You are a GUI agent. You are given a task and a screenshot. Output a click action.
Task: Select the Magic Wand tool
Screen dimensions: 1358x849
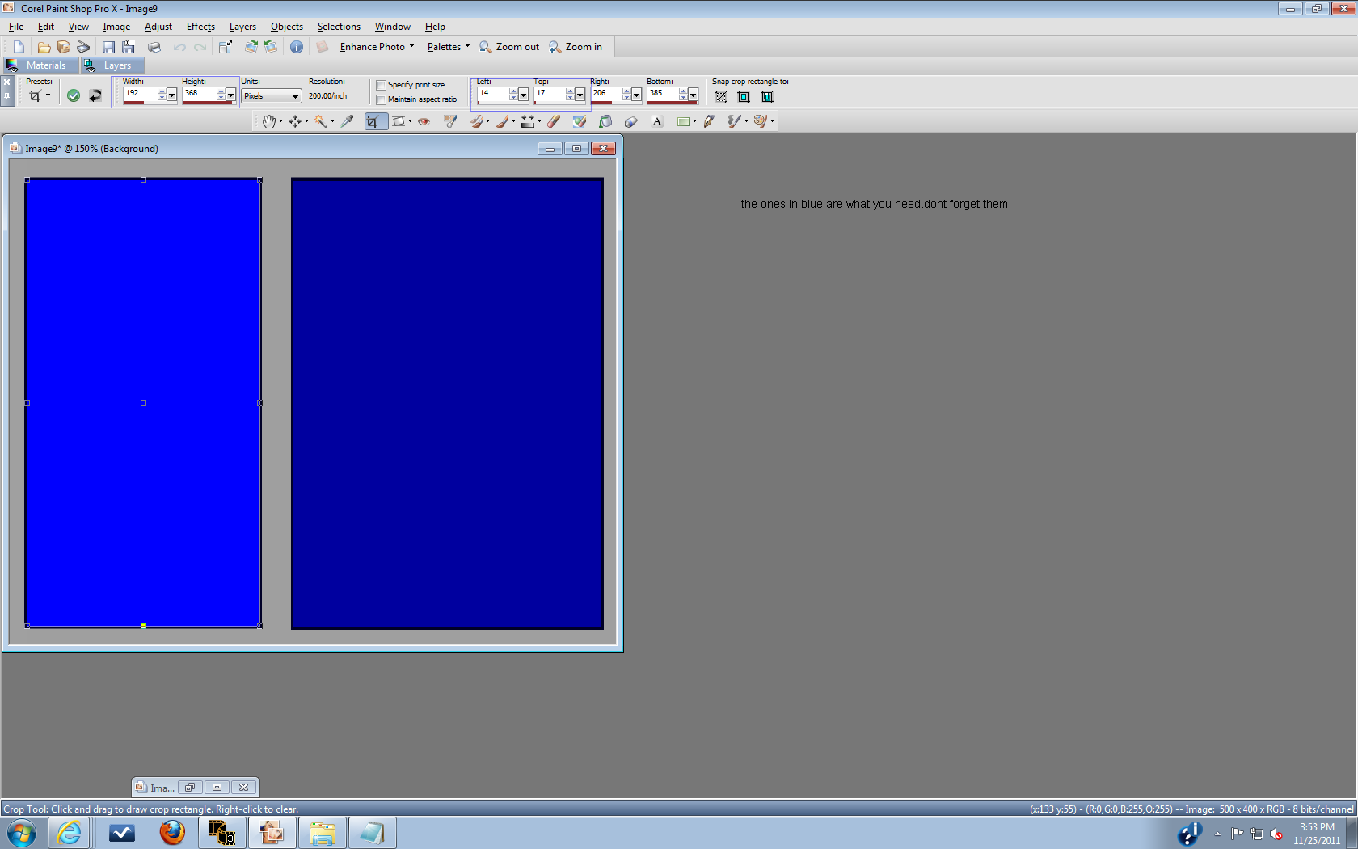(x=321, y=121)
